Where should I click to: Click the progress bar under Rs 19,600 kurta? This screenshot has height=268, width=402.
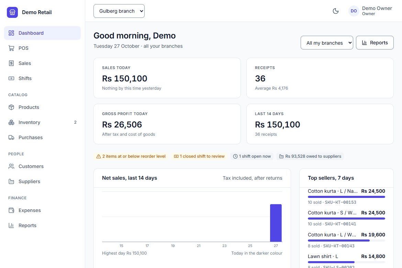pyautogui.click(x=346, y=241)
